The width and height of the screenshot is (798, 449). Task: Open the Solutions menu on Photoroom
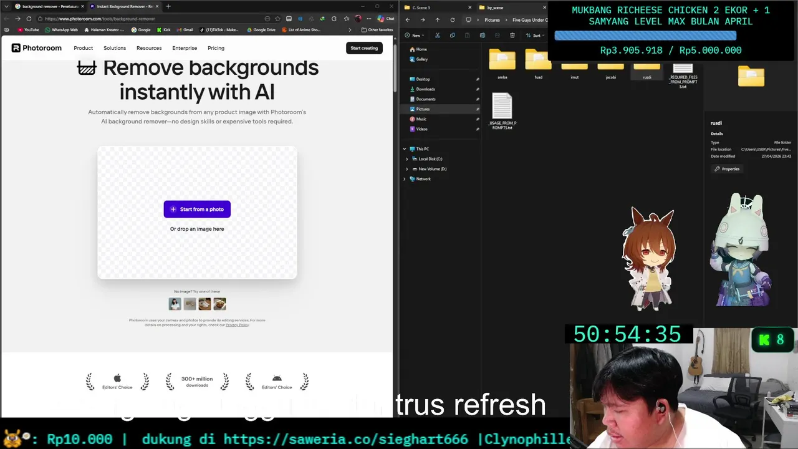115,48
